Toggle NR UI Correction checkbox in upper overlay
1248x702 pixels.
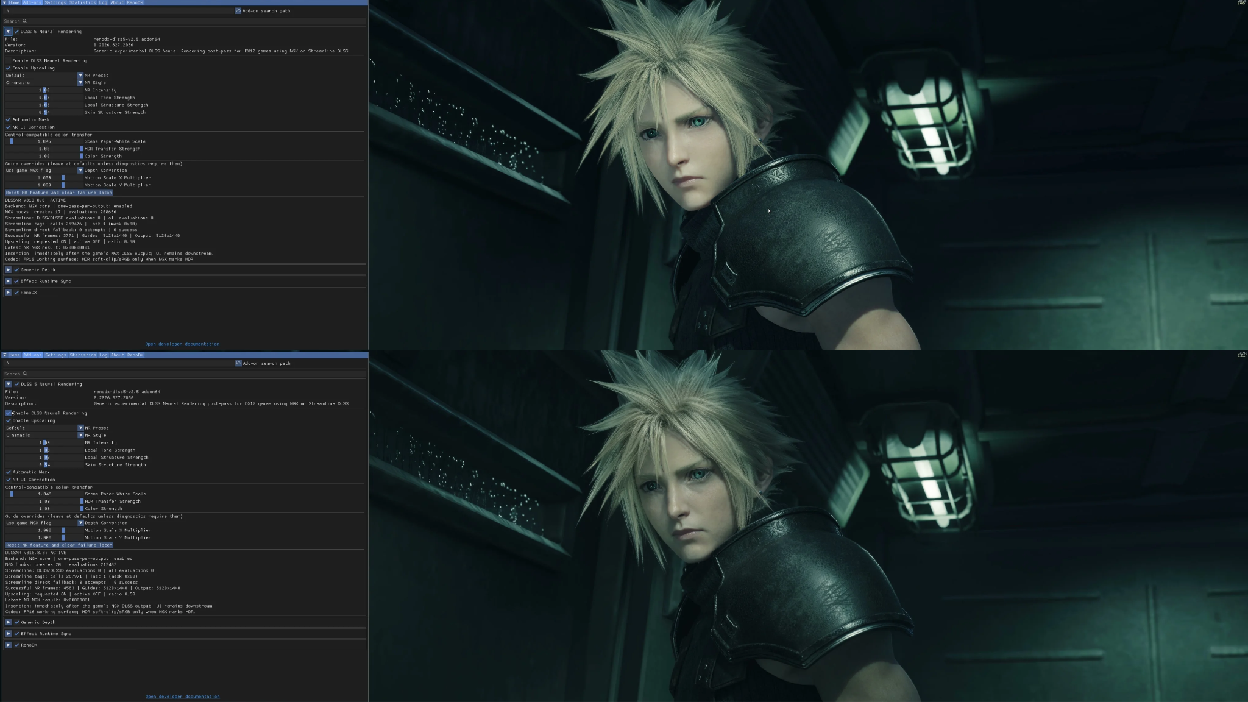tap(9, 127)
